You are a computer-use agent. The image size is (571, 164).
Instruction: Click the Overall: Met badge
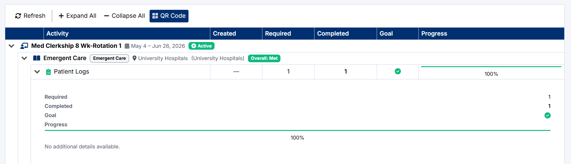pos(264,58)
